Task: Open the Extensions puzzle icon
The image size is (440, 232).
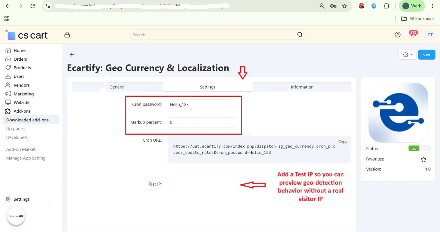Action: point(386,6)
